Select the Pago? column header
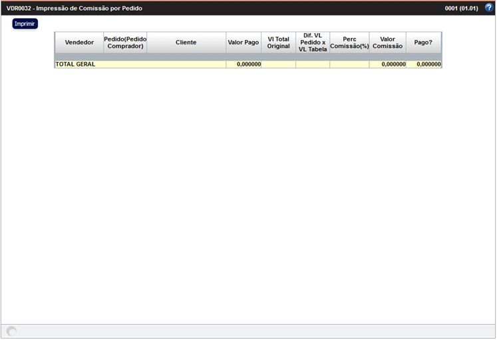This screenshot has width=497, height=340. click(424, 43)
